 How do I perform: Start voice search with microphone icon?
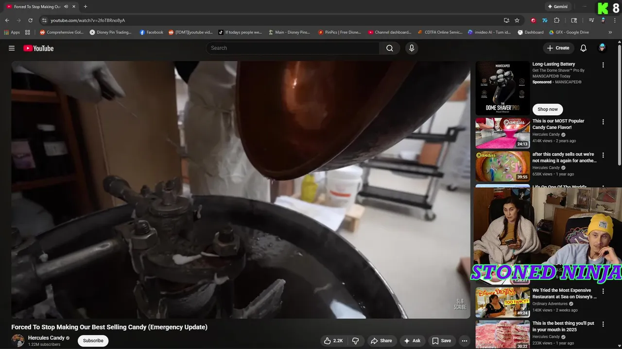[412, 48]
